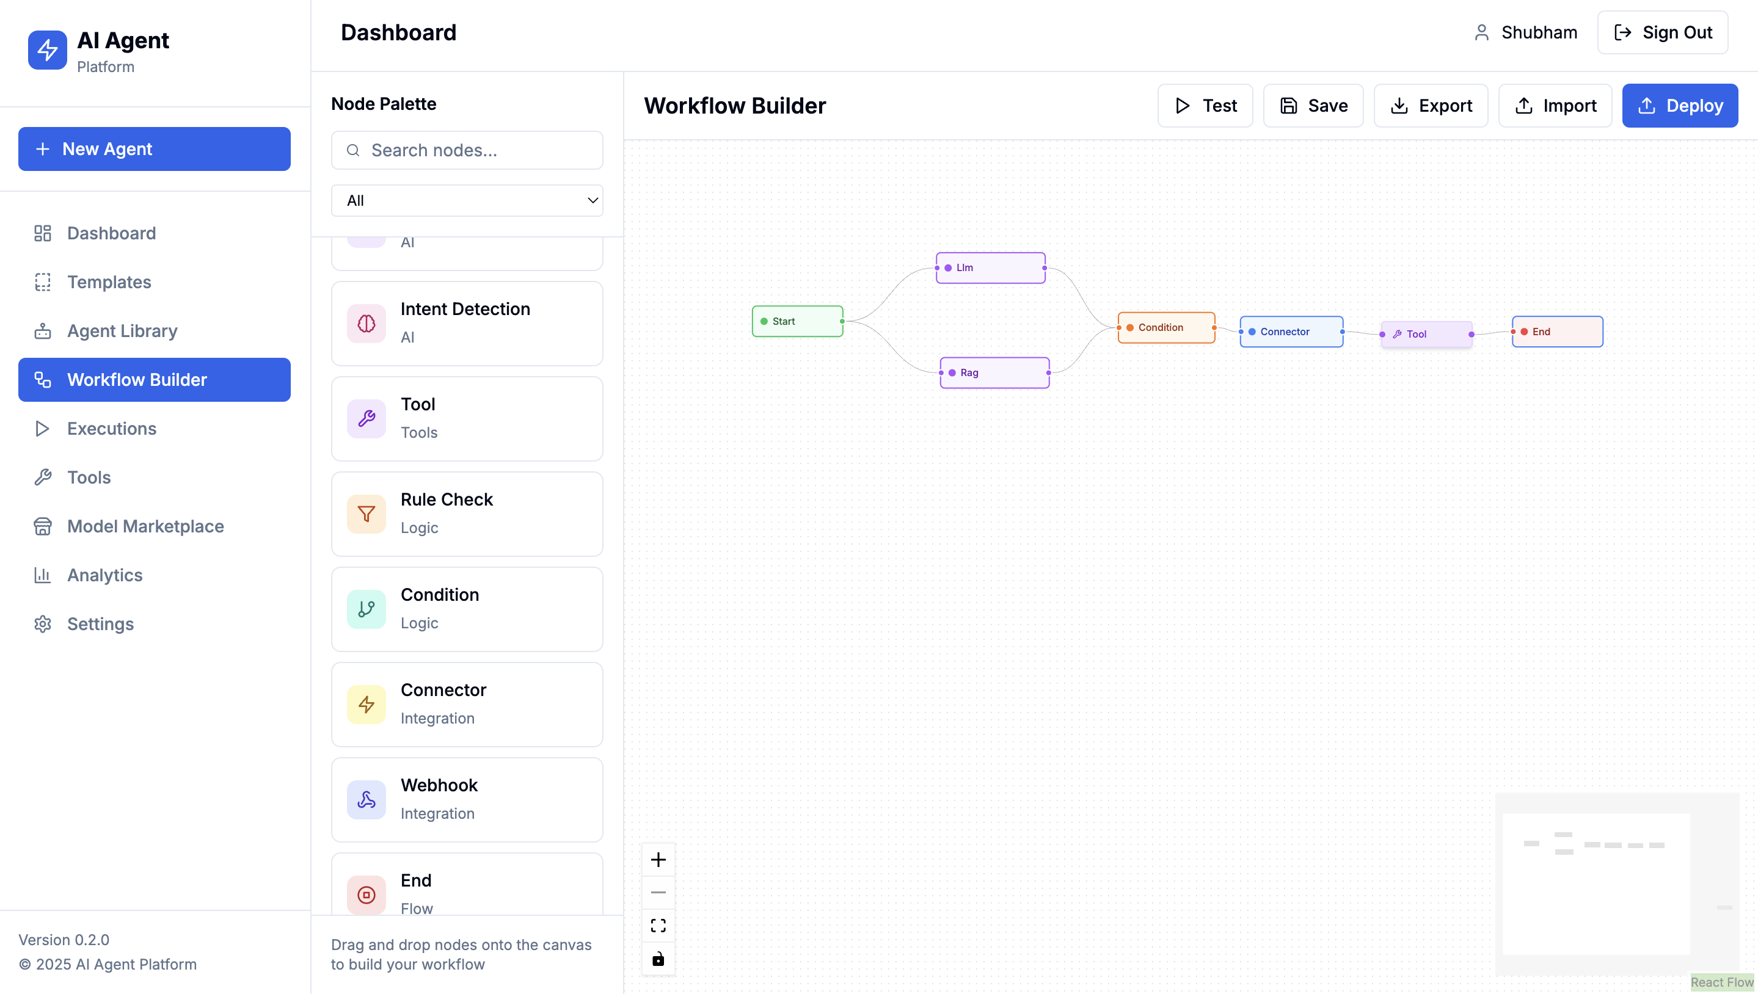
Task: Select the Condition node on canvas
Action: point(1166,328)
